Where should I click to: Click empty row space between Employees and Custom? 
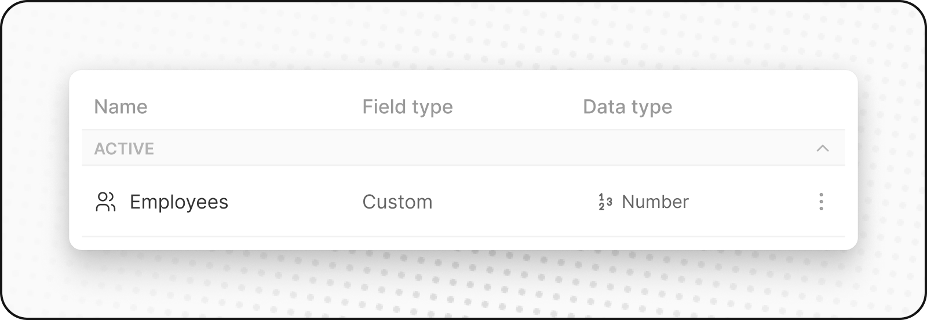(x=295, y=202)
